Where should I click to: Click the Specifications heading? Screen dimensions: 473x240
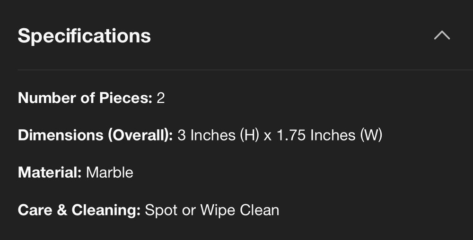[x=84, y=36]
